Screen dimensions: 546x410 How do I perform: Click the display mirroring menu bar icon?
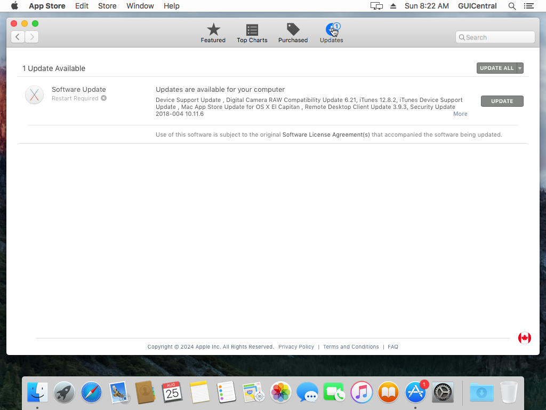pyautogui.click(x=376, y=6)
